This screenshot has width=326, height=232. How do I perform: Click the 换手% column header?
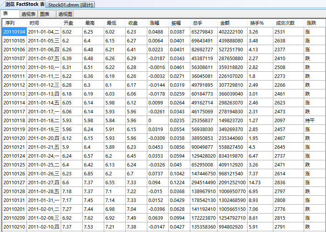click(x=260, y=23)
